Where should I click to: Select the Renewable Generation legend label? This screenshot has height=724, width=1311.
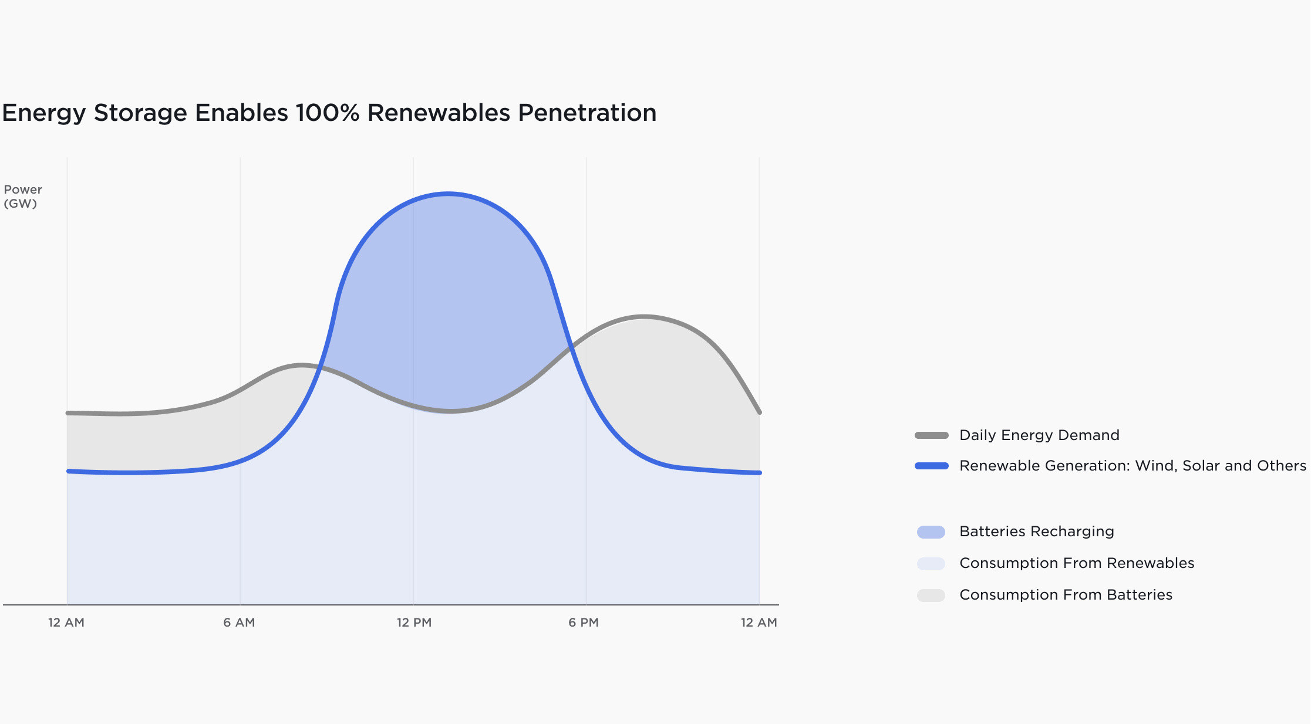(x=1133, y=466)
